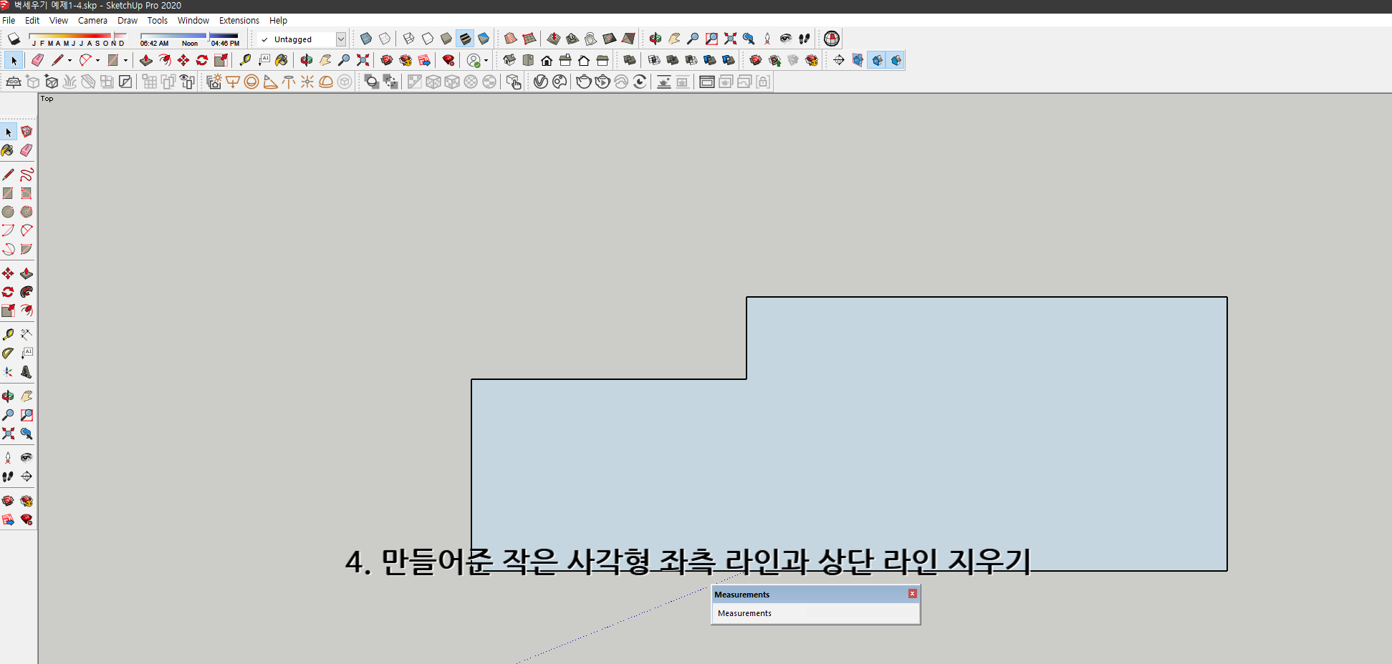Select the Paint Bucket tool
The image size is (1392, 664).
9,150
